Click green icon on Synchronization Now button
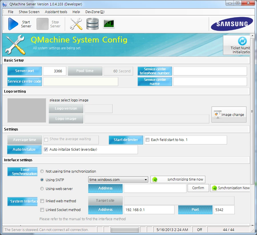 point(214,188)
